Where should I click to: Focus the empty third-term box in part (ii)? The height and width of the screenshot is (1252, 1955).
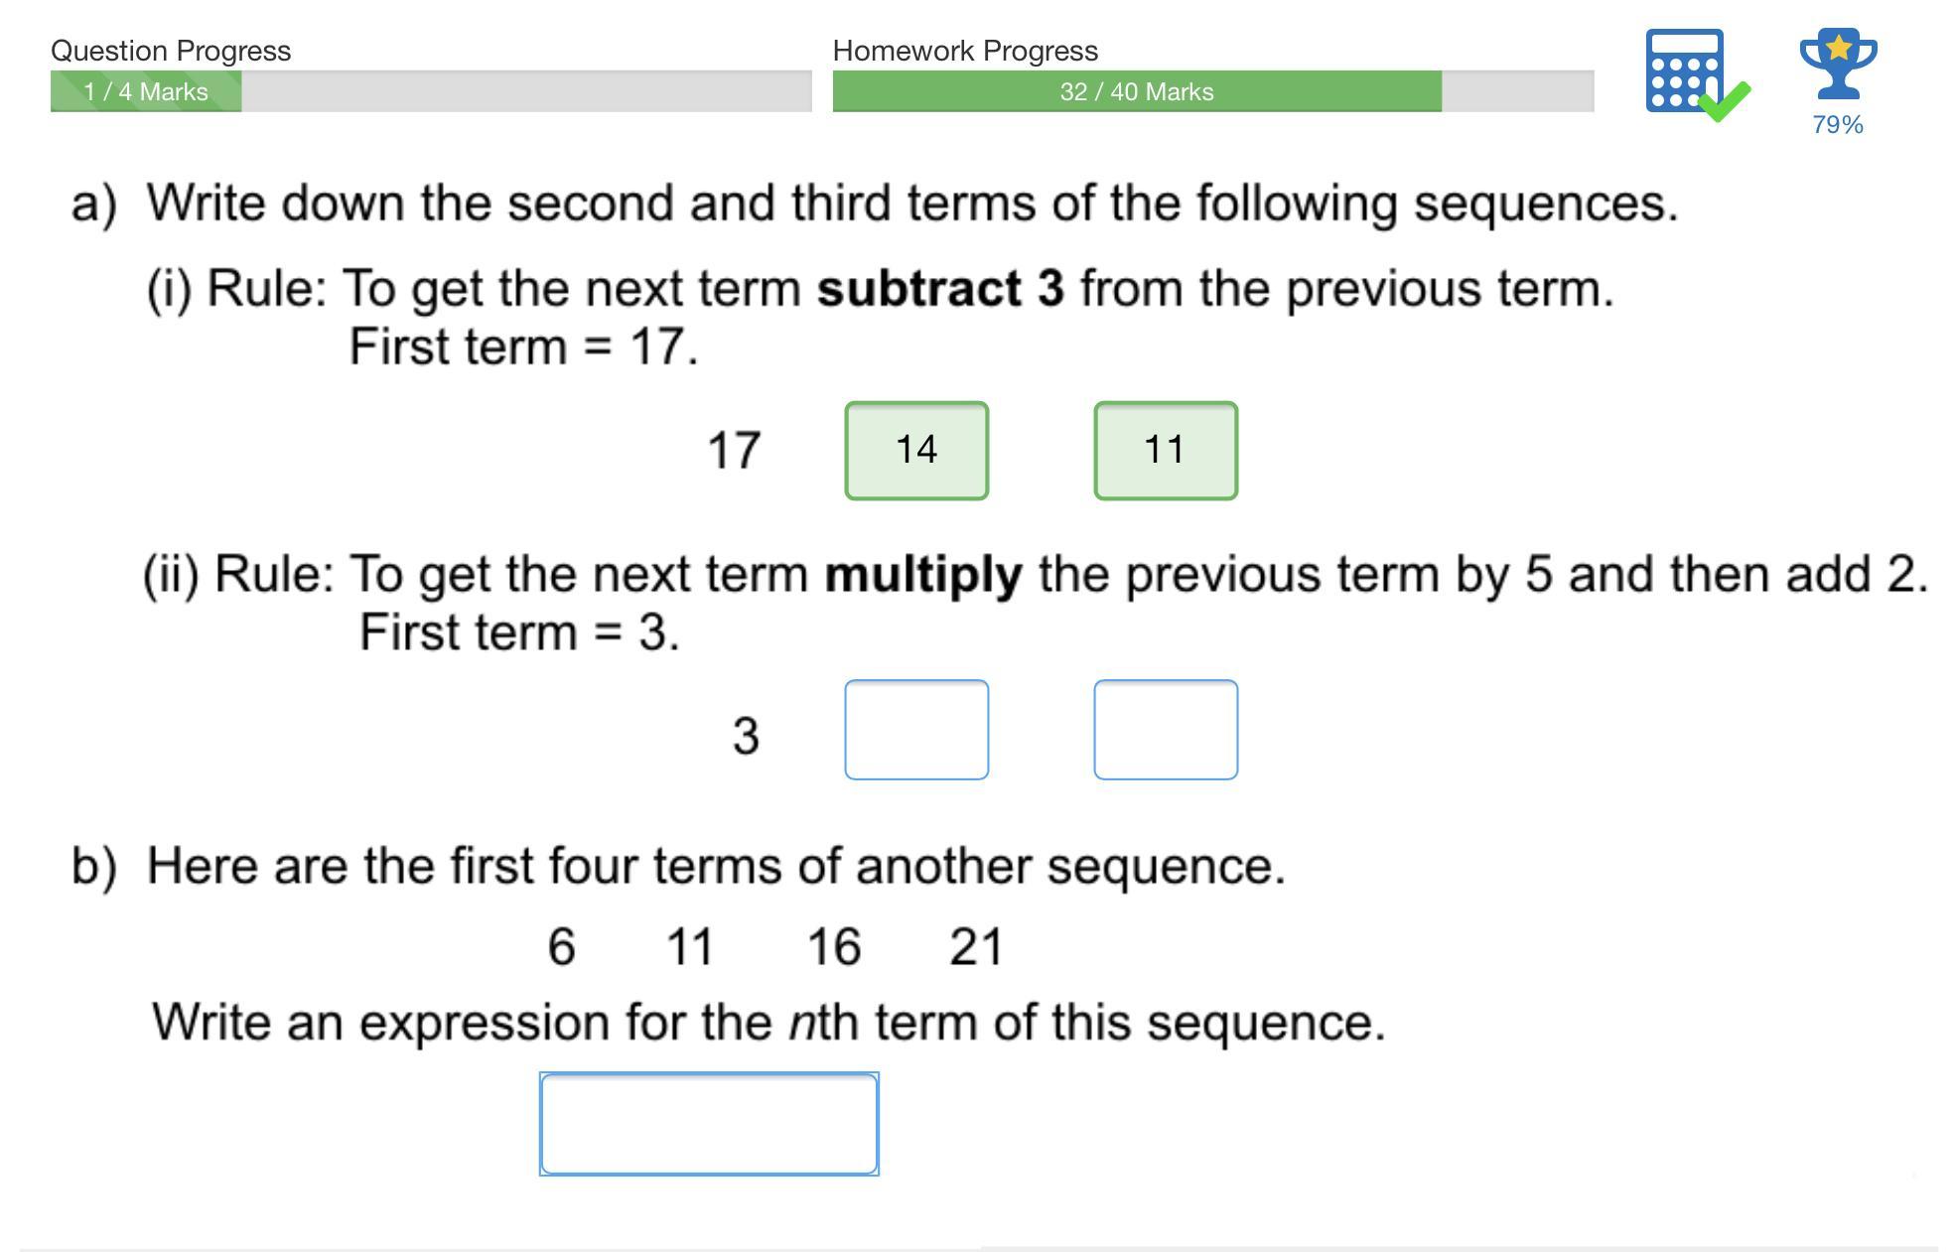tap(1165, 730)
